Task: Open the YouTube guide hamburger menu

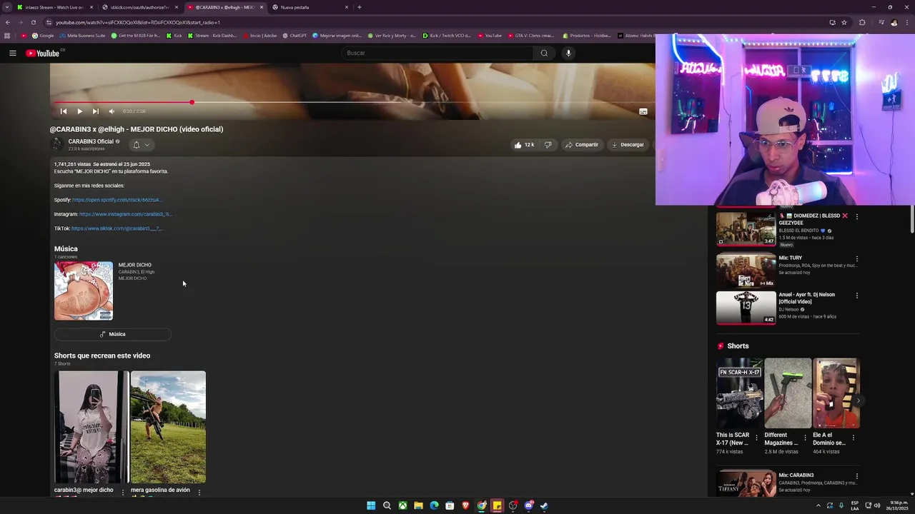Action: (x=12, y=53)
